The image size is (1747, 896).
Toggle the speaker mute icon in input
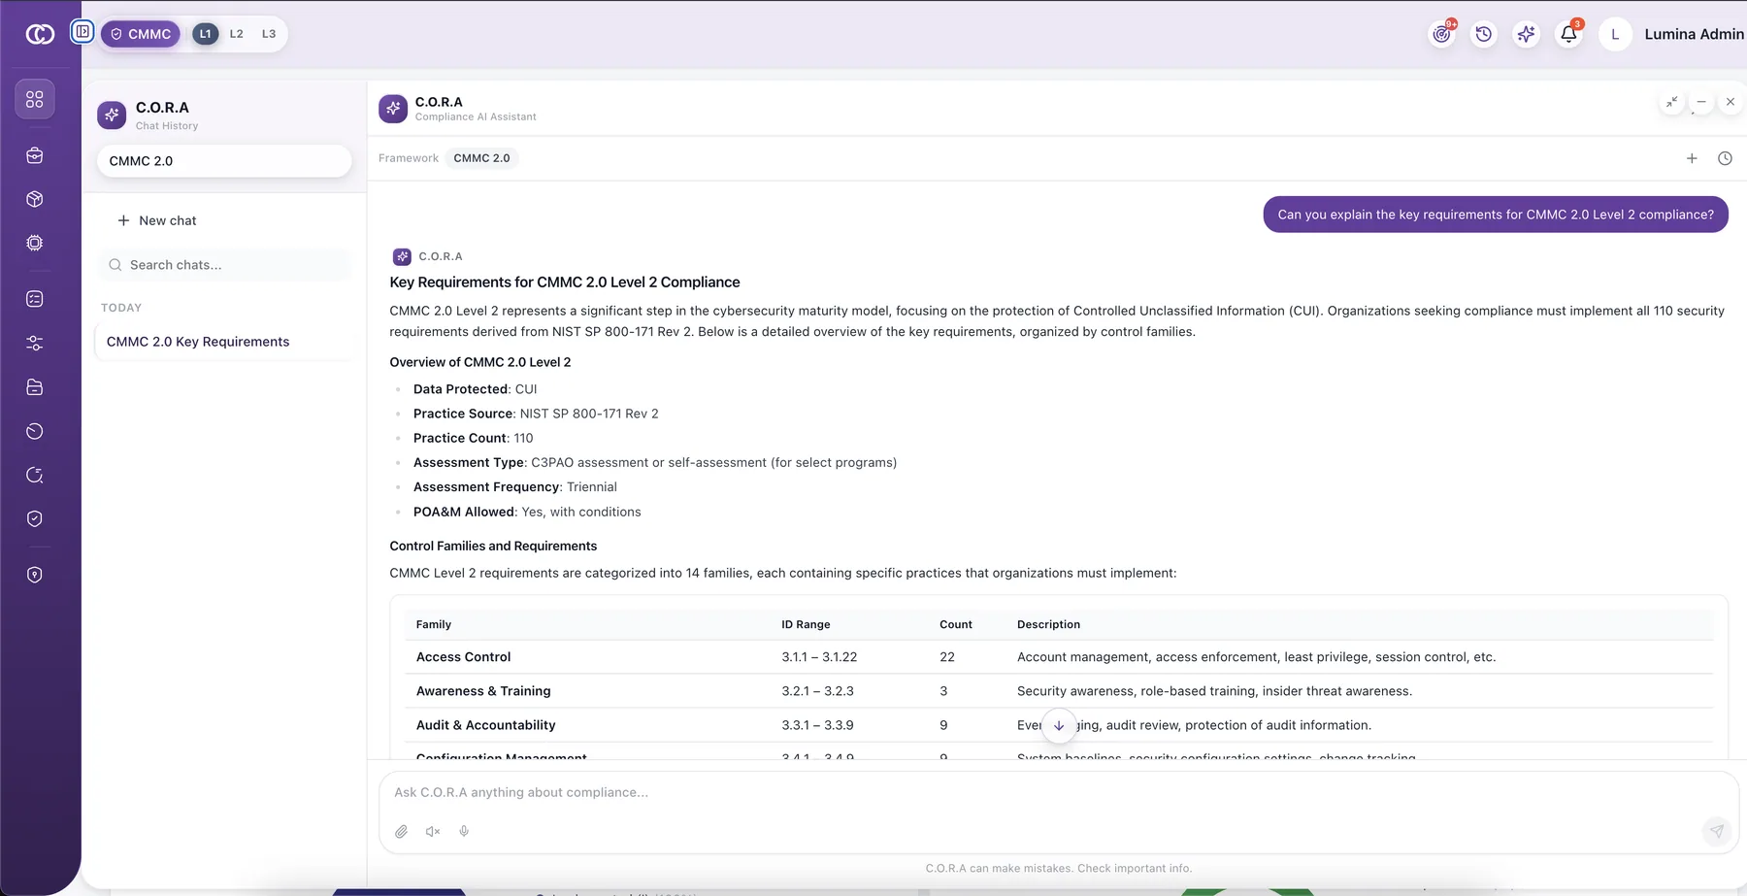433,831
